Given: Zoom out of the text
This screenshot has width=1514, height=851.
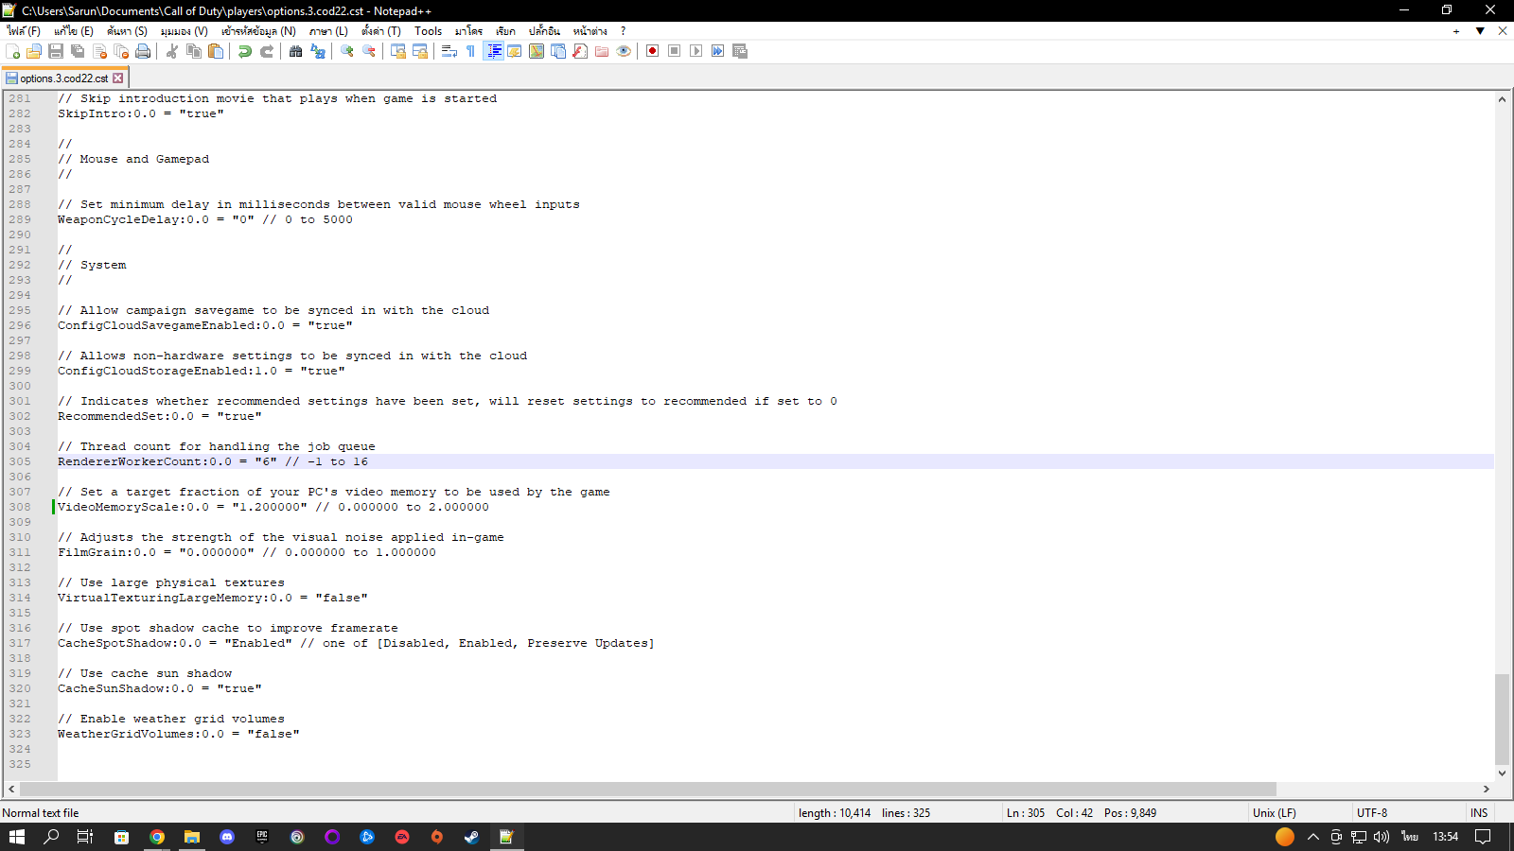Looking at the screenshot, I should tap(369, 51).
